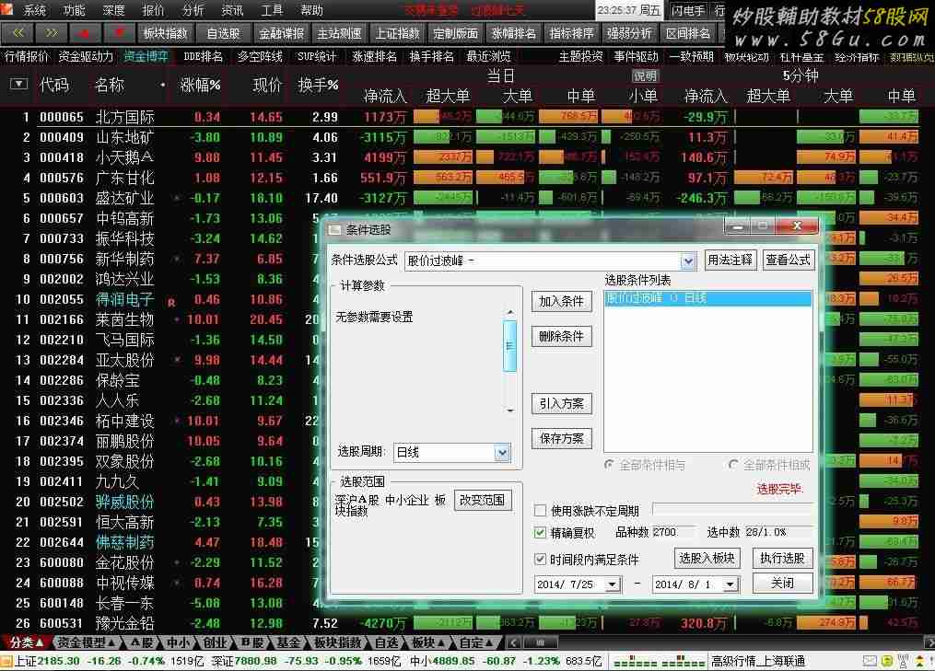Click the red app logo icon at top-left
Viewport: 935px width, 671px height.
click(x=8, y=10)
